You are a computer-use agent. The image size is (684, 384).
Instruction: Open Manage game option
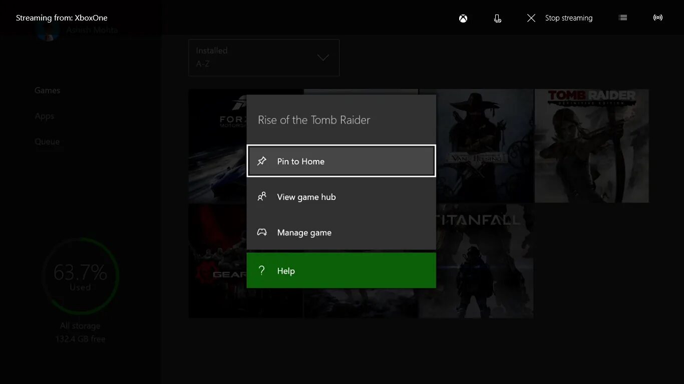(341, 232)
